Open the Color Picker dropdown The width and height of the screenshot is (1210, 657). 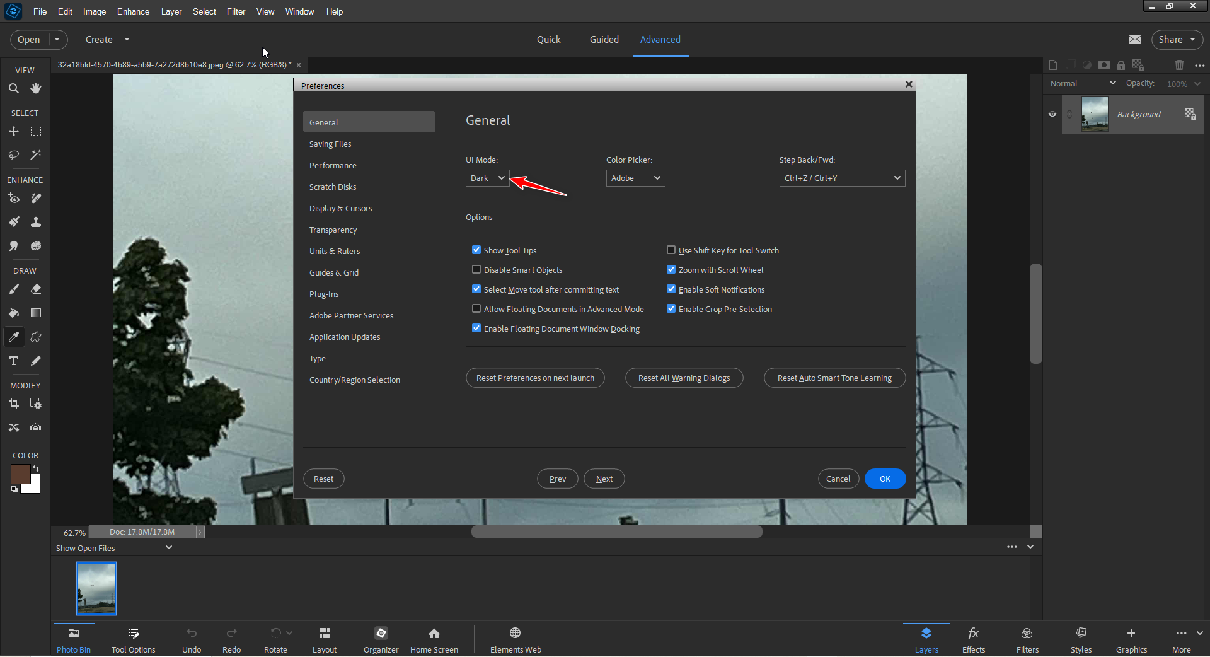point(635,178)
